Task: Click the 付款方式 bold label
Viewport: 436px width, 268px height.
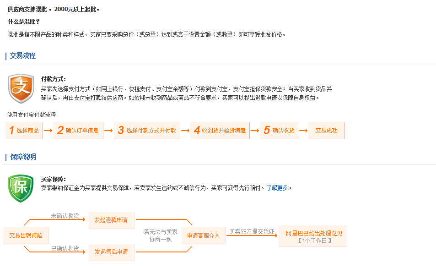Action: pyautogui.click(x=53, y=79)
